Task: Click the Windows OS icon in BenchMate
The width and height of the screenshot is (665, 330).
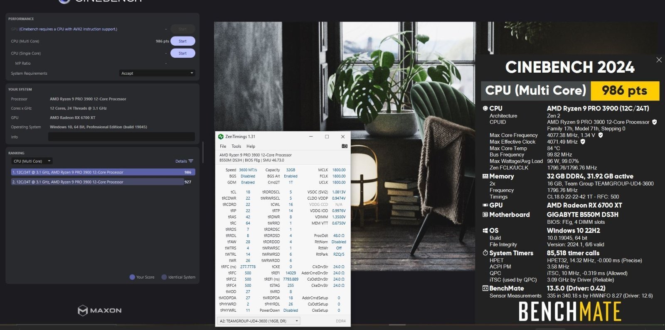Action: point(485,230)
